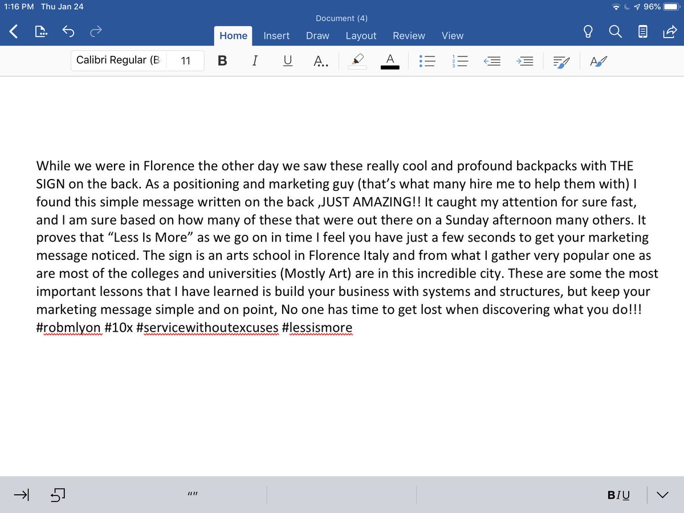Image resolution: width=684 pixels, height=513 pixels.
Task: Toggle Italic in the ribbon
Action: pos(255,60)
